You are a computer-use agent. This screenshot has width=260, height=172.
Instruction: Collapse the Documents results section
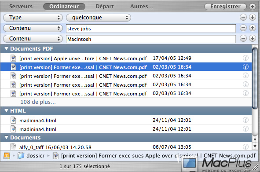pyautogui.click(x=7, y=138)
